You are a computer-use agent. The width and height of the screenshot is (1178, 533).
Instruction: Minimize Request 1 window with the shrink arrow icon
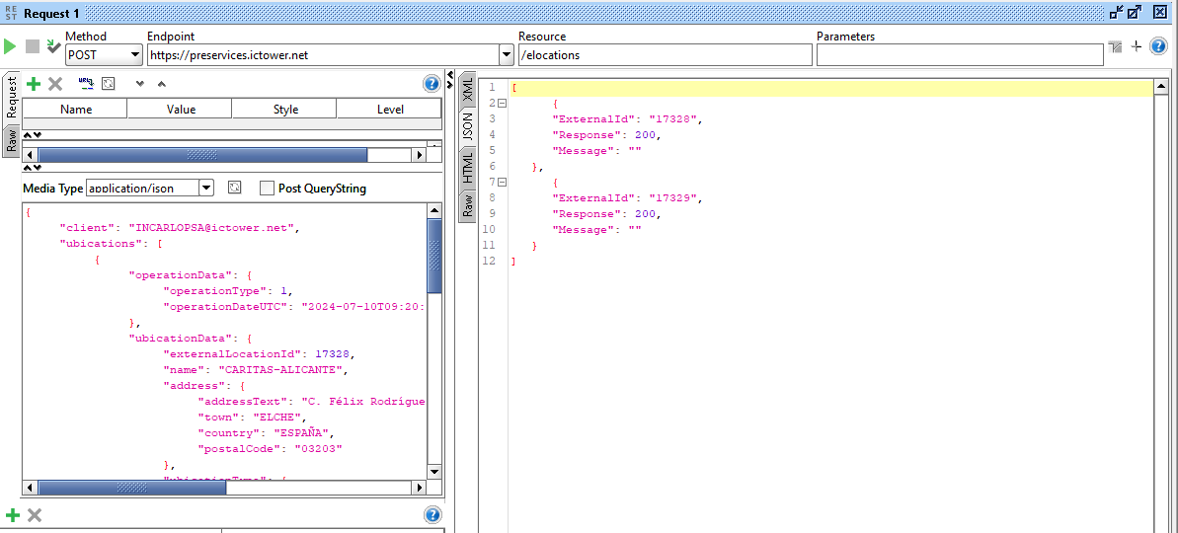1117,11
